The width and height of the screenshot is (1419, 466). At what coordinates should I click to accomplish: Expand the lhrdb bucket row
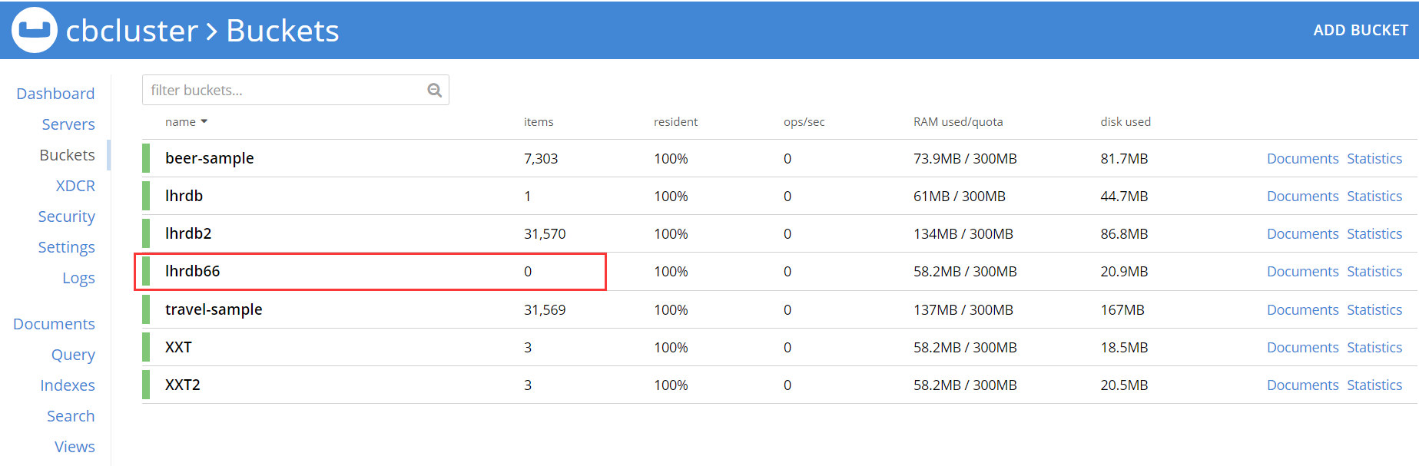(780, 196)
